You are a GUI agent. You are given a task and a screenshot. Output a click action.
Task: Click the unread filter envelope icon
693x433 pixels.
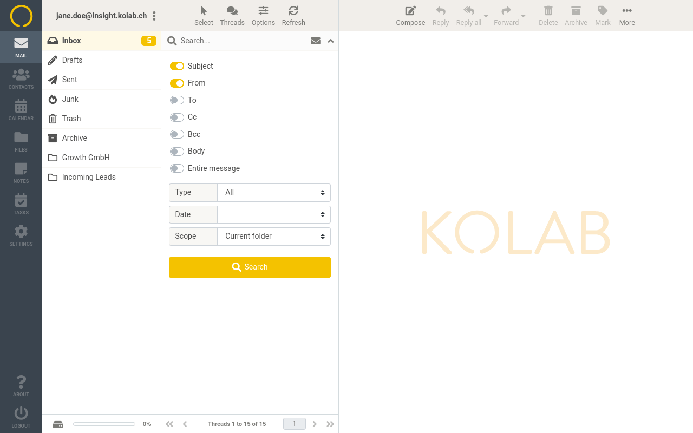point(316,41)
